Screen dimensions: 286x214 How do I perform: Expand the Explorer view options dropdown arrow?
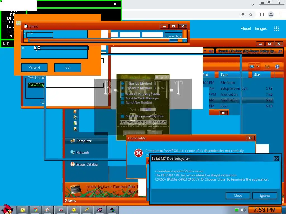[x=258, y=66]
